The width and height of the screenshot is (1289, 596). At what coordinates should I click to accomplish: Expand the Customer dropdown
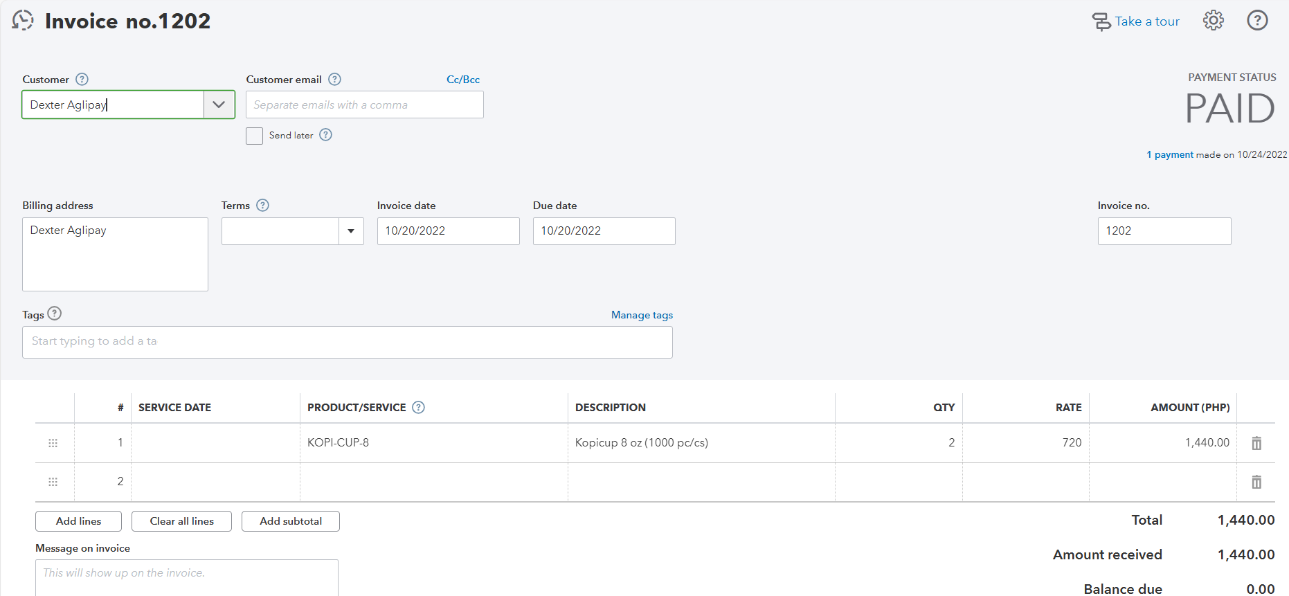pyautogui.click(x=219, y=105)
